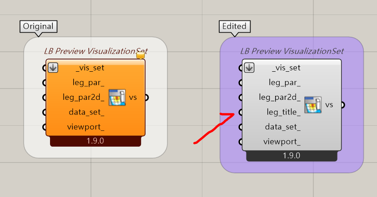Click the Edited group label tag
Screen dimensions: 377x197
(x=234, y=26)
